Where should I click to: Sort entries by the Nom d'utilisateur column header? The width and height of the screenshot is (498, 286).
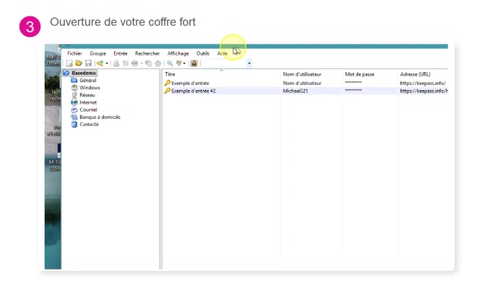click(302, 74)
